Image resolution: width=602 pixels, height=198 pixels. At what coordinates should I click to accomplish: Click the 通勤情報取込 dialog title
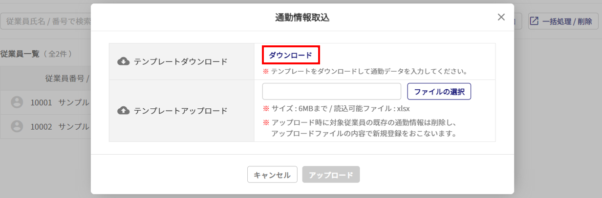302,18
